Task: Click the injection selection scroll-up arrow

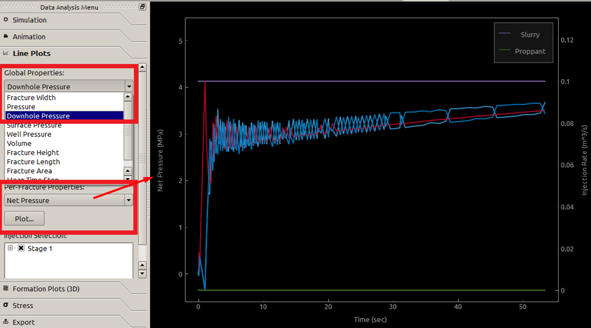Action: pos(142,265)
